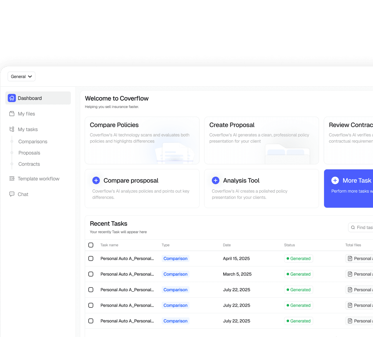Click Comparison tag in March 5 row
This screenshot has height=337, width=373.
click(175, 274)
